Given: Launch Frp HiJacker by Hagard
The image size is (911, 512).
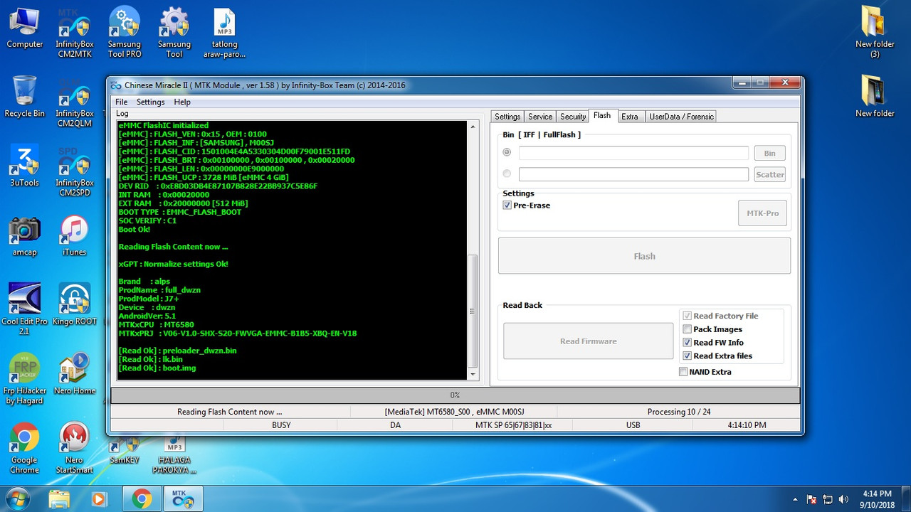Looking at the screenshot, I should (x=25, y=379).
